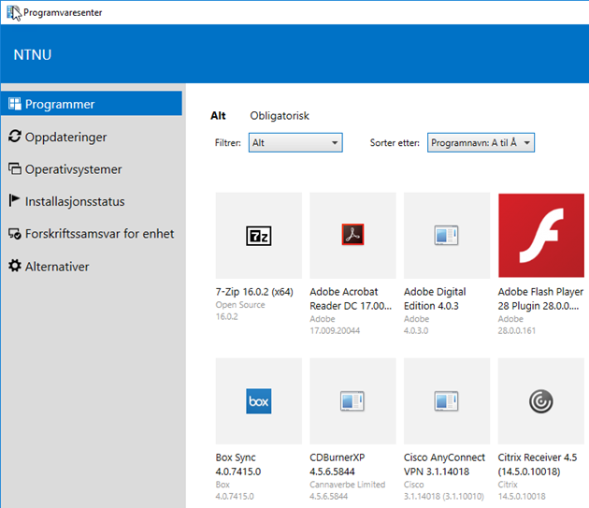Click the Box Sync blue icon
This screenshot has width=589, height=508.
coord(258,401)
